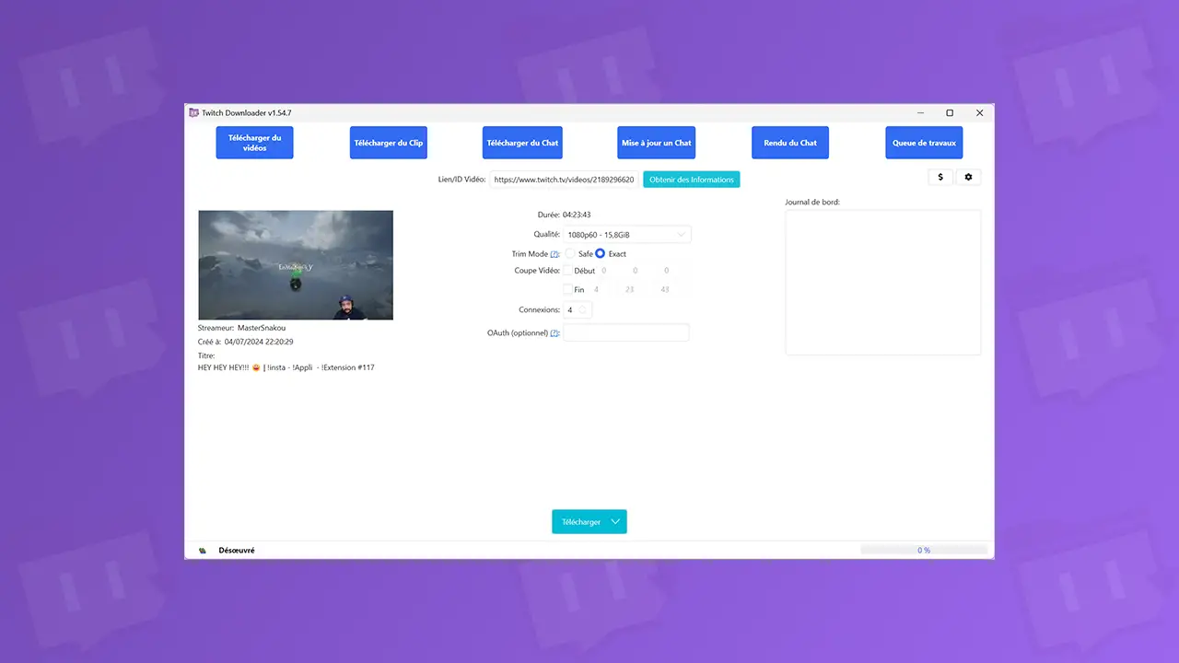Switch to Télécharger du Chat tab
This screenshot has width=1179, height=663.
coord(522,143)
